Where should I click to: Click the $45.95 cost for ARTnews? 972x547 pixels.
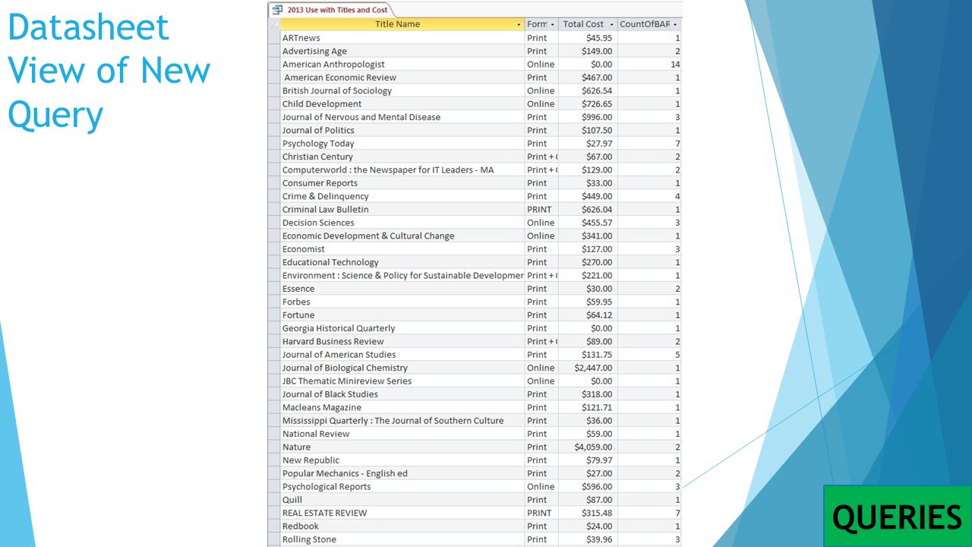point(588,38)
